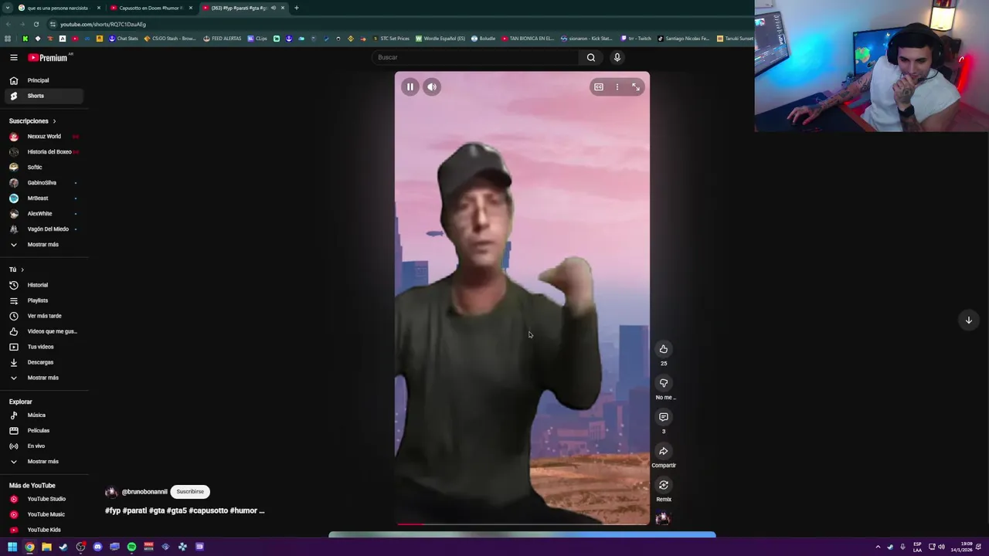The image size is (989, 556).
Task: Open the Wordle Español bookmark
Action: point(440,39)
